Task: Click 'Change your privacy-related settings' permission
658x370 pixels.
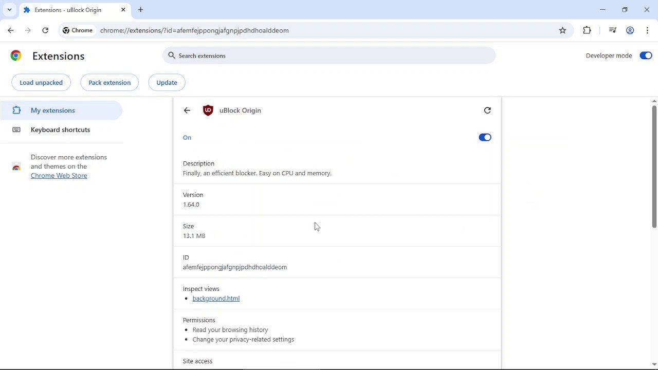Action: coord(243,340)
